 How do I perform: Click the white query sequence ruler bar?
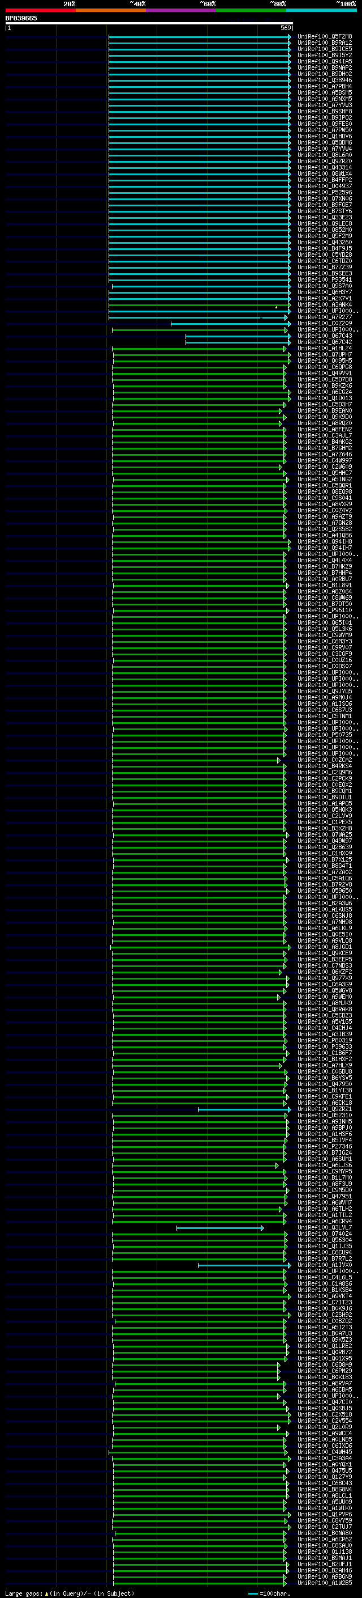149,23
